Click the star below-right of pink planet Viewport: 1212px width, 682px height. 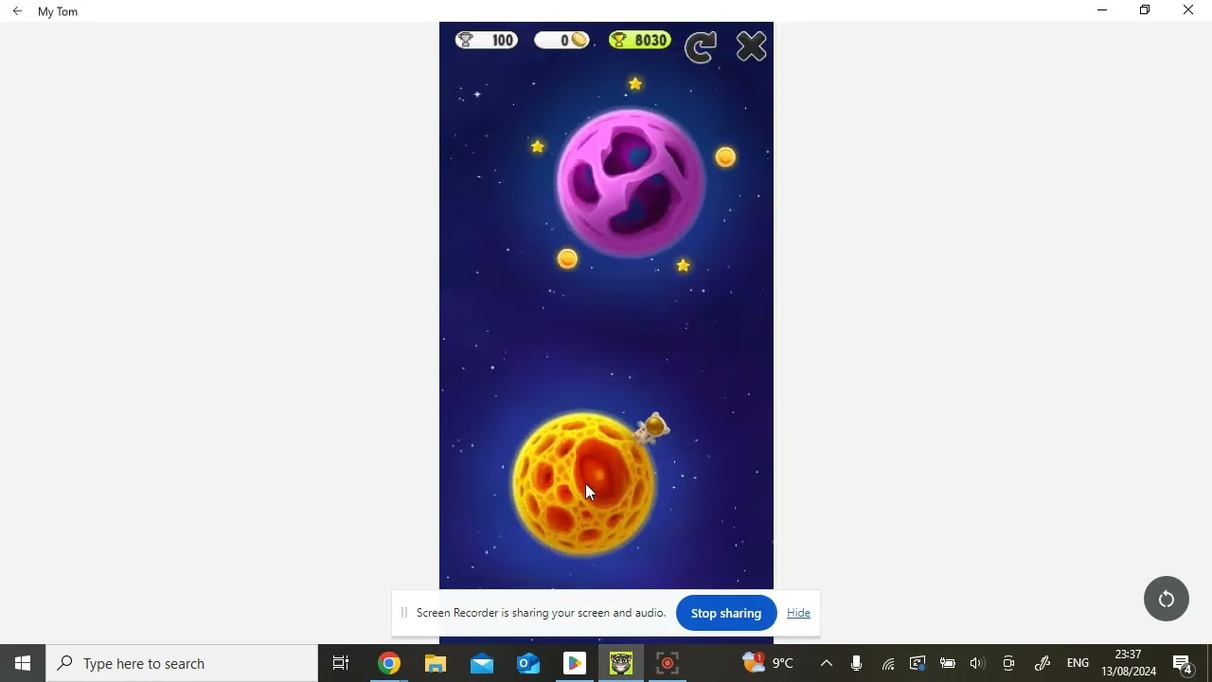point(684,266)
